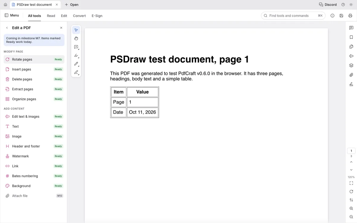Screen dimensions: 357x223
Task: Rotate view with the circular arrow icon
Action: coord(351,191)
